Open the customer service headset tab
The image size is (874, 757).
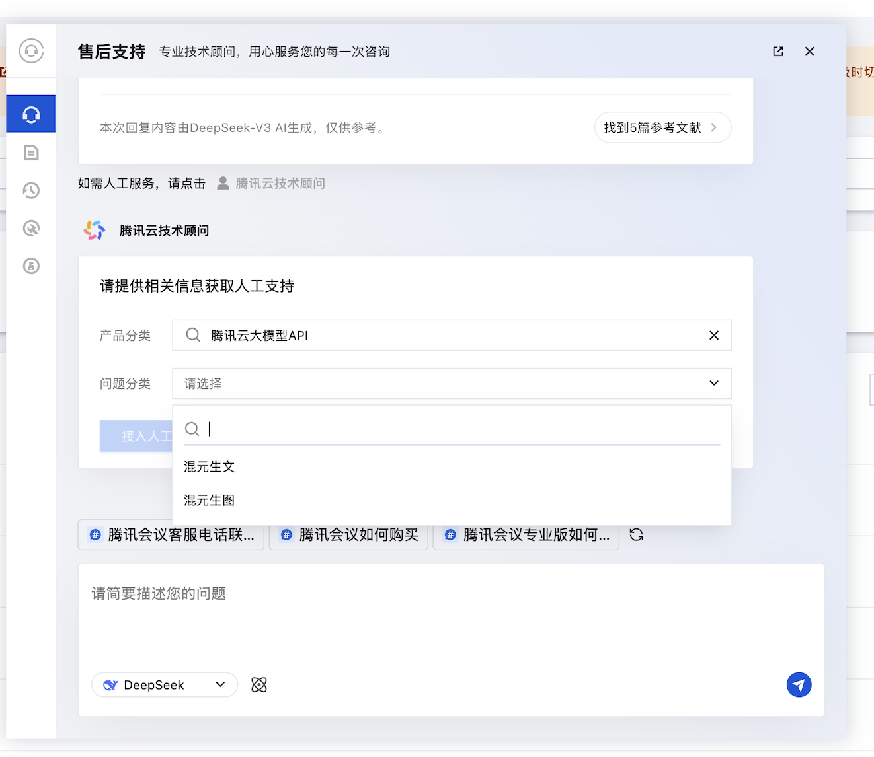point(31,114)
